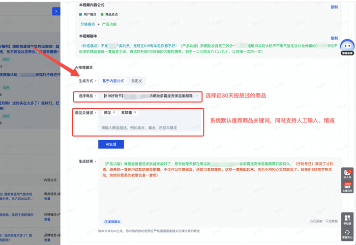Click the 本视频脚本 script paragraph
This screenshot has height=245, width=356.
(208, 49)
